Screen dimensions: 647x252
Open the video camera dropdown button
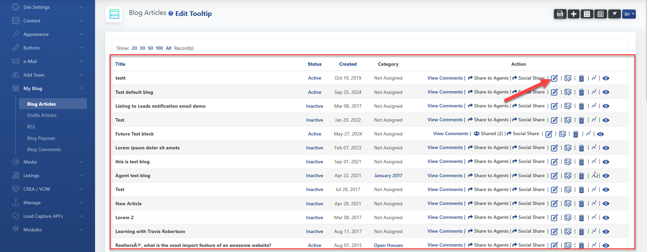[629, 14]
